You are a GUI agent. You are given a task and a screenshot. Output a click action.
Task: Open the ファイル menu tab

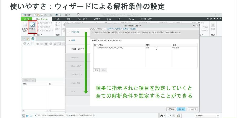point(27,19)
